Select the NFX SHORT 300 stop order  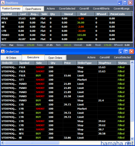click(x=65, y=130)
